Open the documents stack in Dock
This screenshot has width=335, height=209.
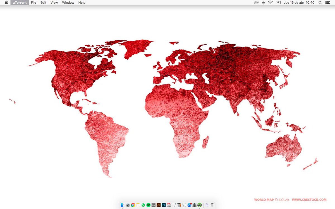pos(207,205)
